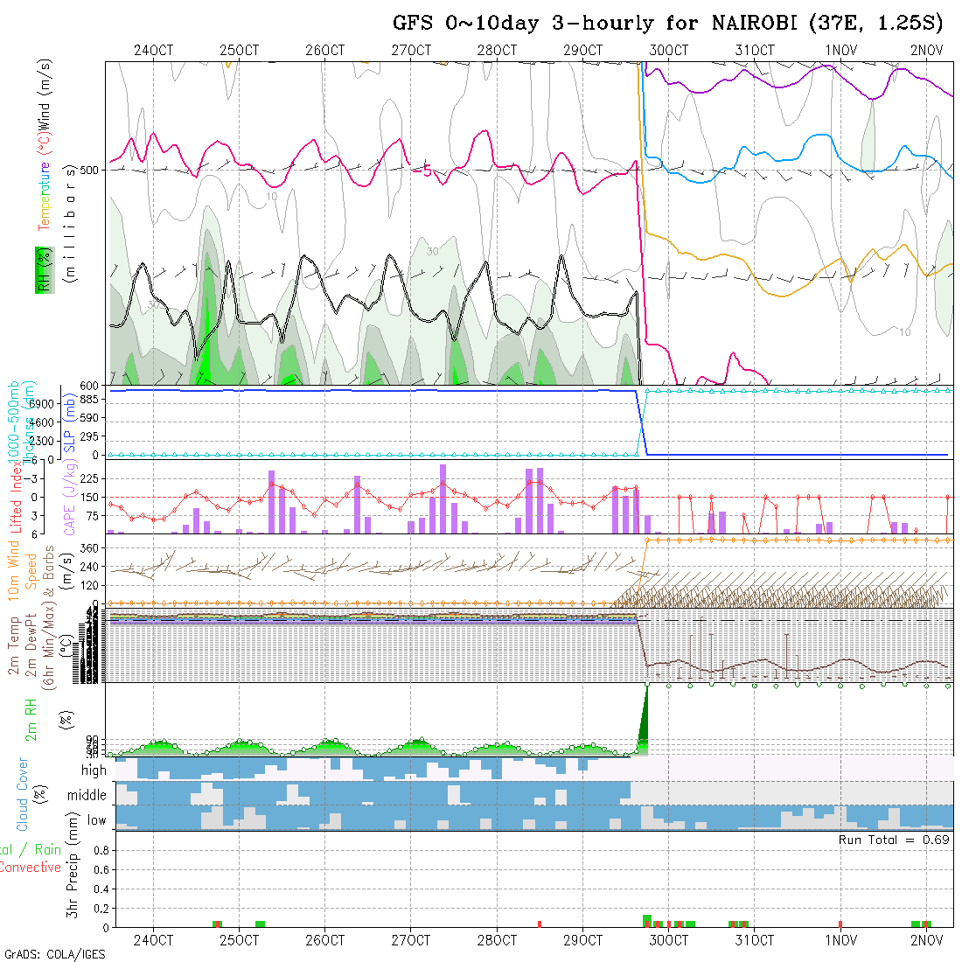Viewport: 962px width, 962px height.
Task: Select the high cloud cover row label
Action: [x=94, y=770]
